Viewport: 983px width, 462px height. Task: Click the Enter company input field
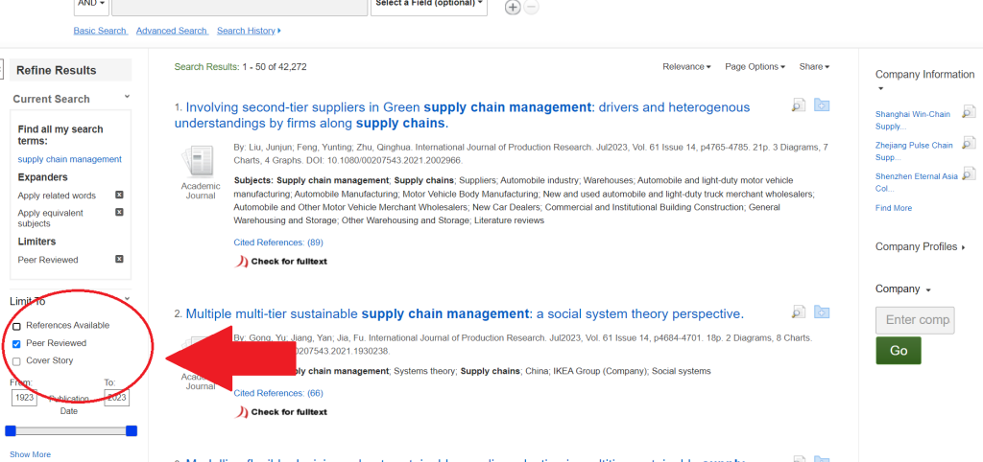click(915, 320)
